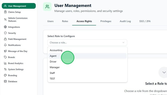Click the User Management page heading
The width and height of the screenshot is (167, 95).
click(x=73, y=5)
